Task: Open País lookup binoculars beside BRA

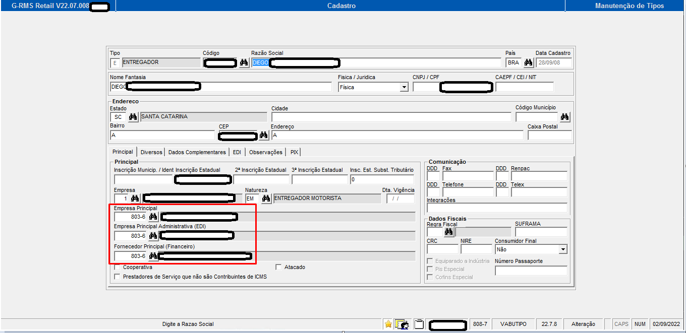Action: click(x=529, y=63)
